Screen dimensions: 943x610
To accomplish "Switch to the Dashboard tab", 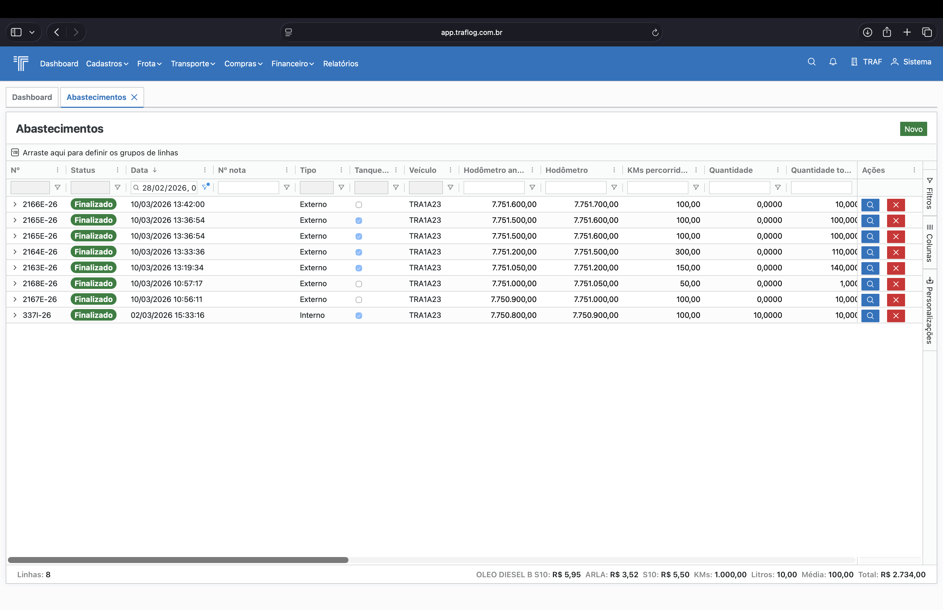I will (32, 97).
